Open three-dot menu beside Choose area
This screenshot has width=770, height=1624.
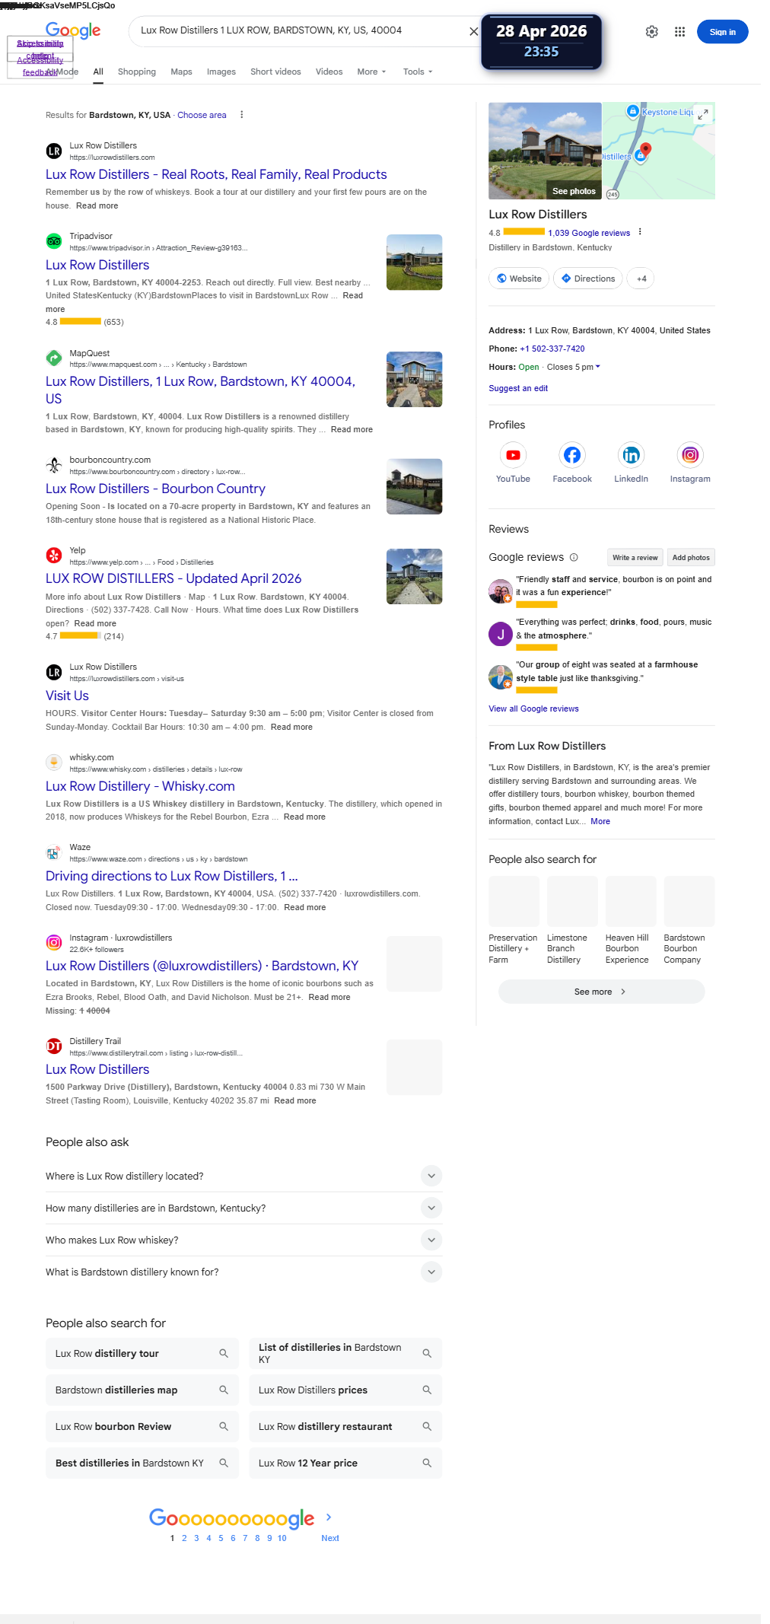[242, 115]
